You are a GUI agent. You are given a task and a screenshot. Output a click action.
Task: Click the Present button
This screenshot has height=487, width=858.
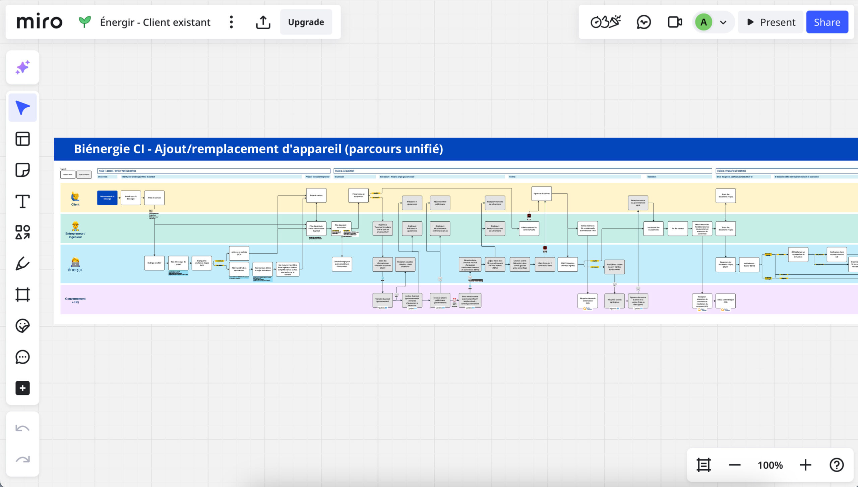[x=771, y=22]
